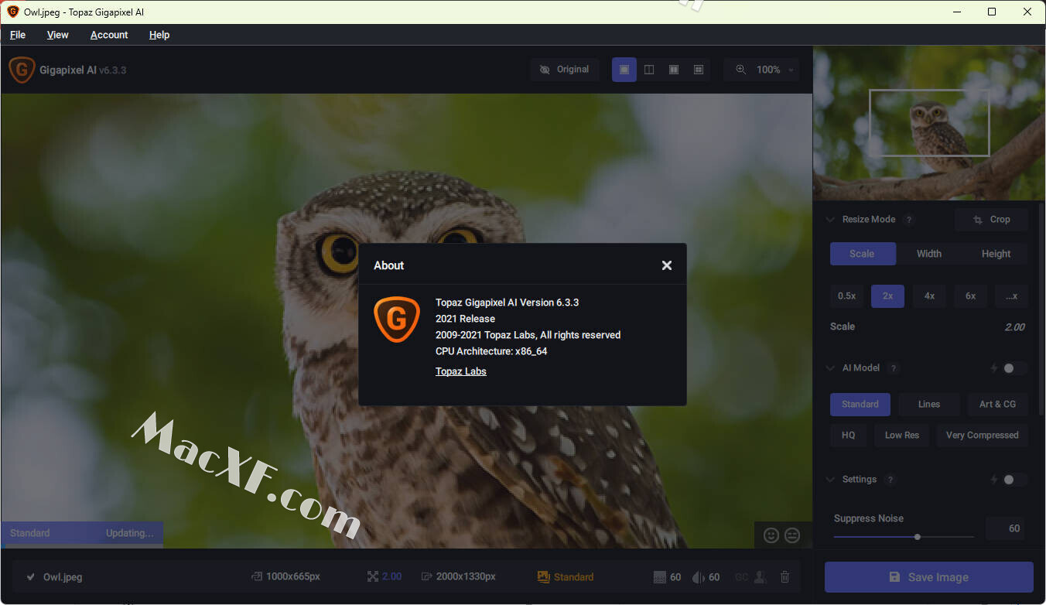Switch to the Height resize tab
1046x605 pixels.
(x=996, y=254)
